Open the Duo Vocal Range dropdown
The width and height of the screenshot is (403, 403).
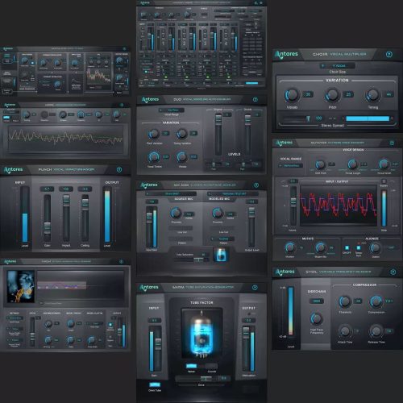171,110
